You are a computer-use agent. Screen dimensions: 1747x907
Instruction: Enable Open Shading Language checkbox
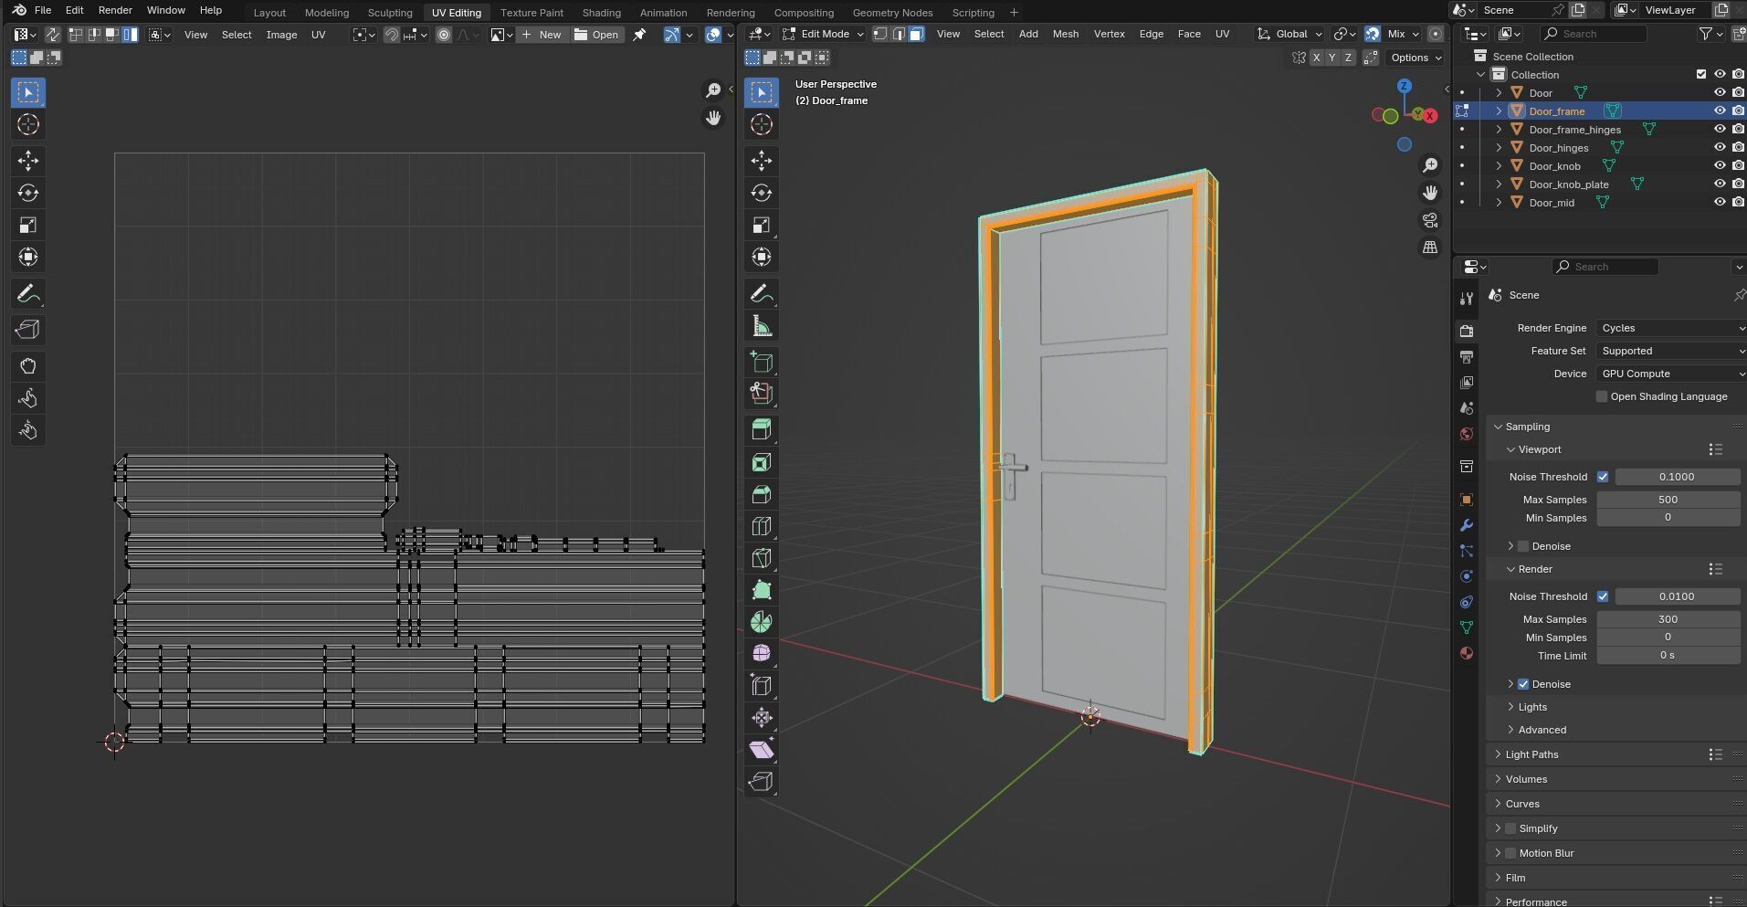pos(1601,396)
